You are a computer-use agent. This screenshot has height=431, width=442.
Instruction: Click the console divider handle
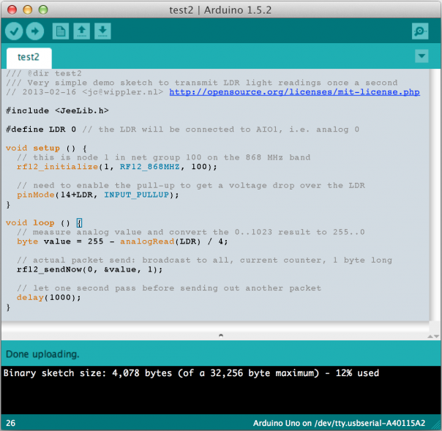221,335
